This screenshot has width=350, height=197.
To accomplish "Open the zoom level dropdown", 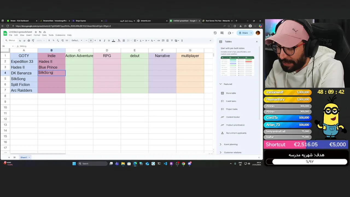I will pyautogui.click(x=40, y=40).
